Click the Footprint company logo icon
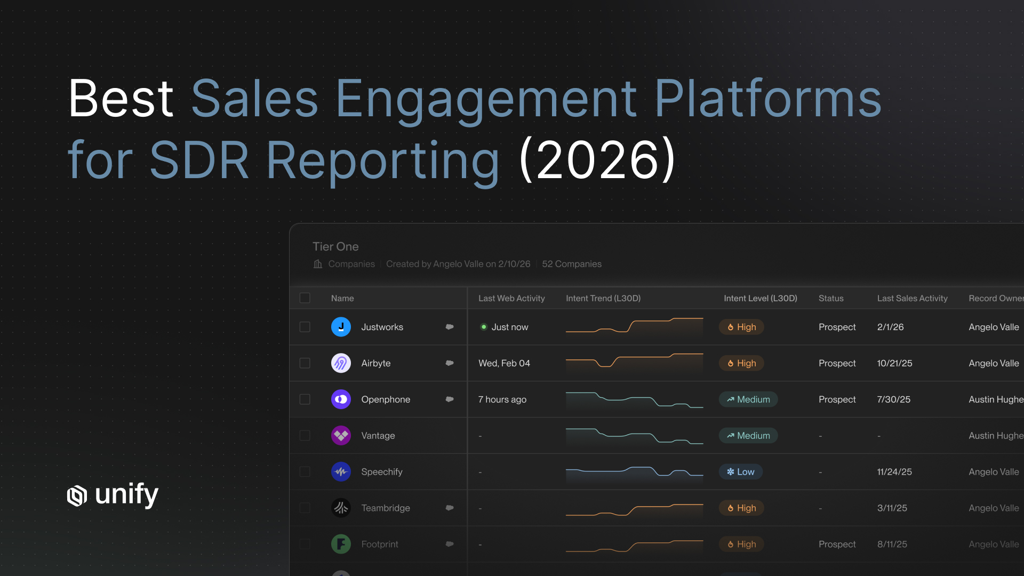 click(341, 545)
